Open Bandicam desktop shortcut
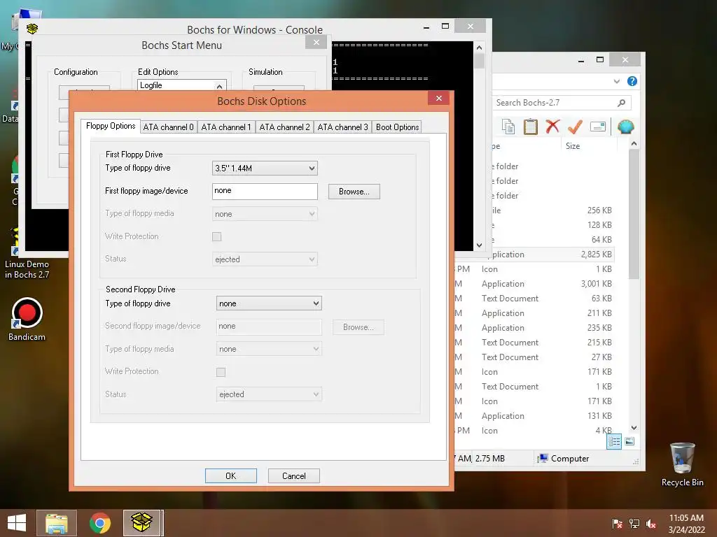This screenshot has width=717, height=537. point(27,319)
